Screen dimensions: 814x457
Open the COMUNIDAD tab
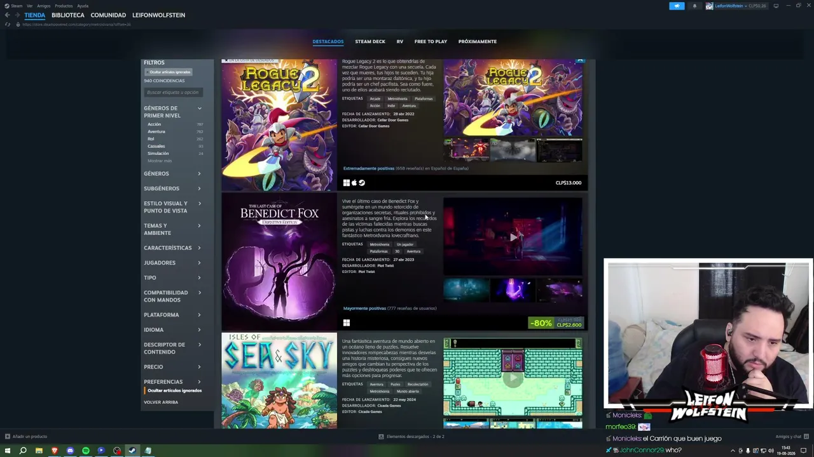[108, 15]
